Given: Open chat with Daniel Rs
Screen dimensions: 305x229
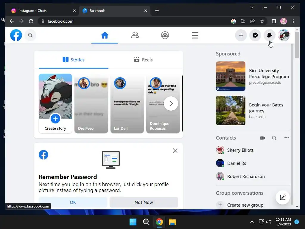Looking at the screenshot, I should tap(253, 163).
